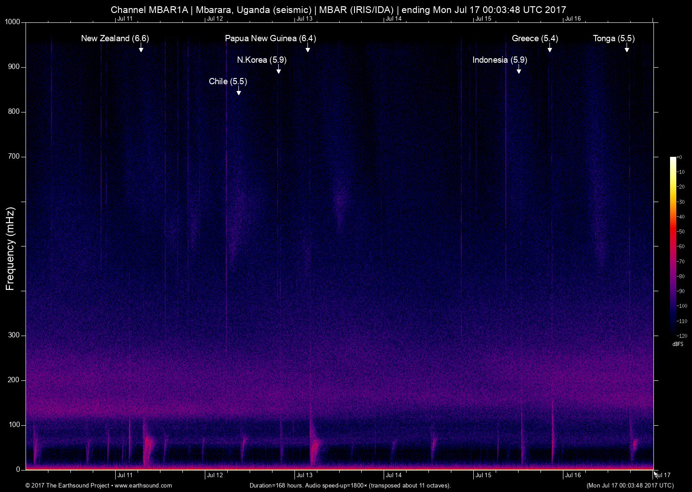Select the Papua New Guinea (6.4) label
The width and height of the screenshot is (692, 492).
pyautogui.click(x=270, y=39)
